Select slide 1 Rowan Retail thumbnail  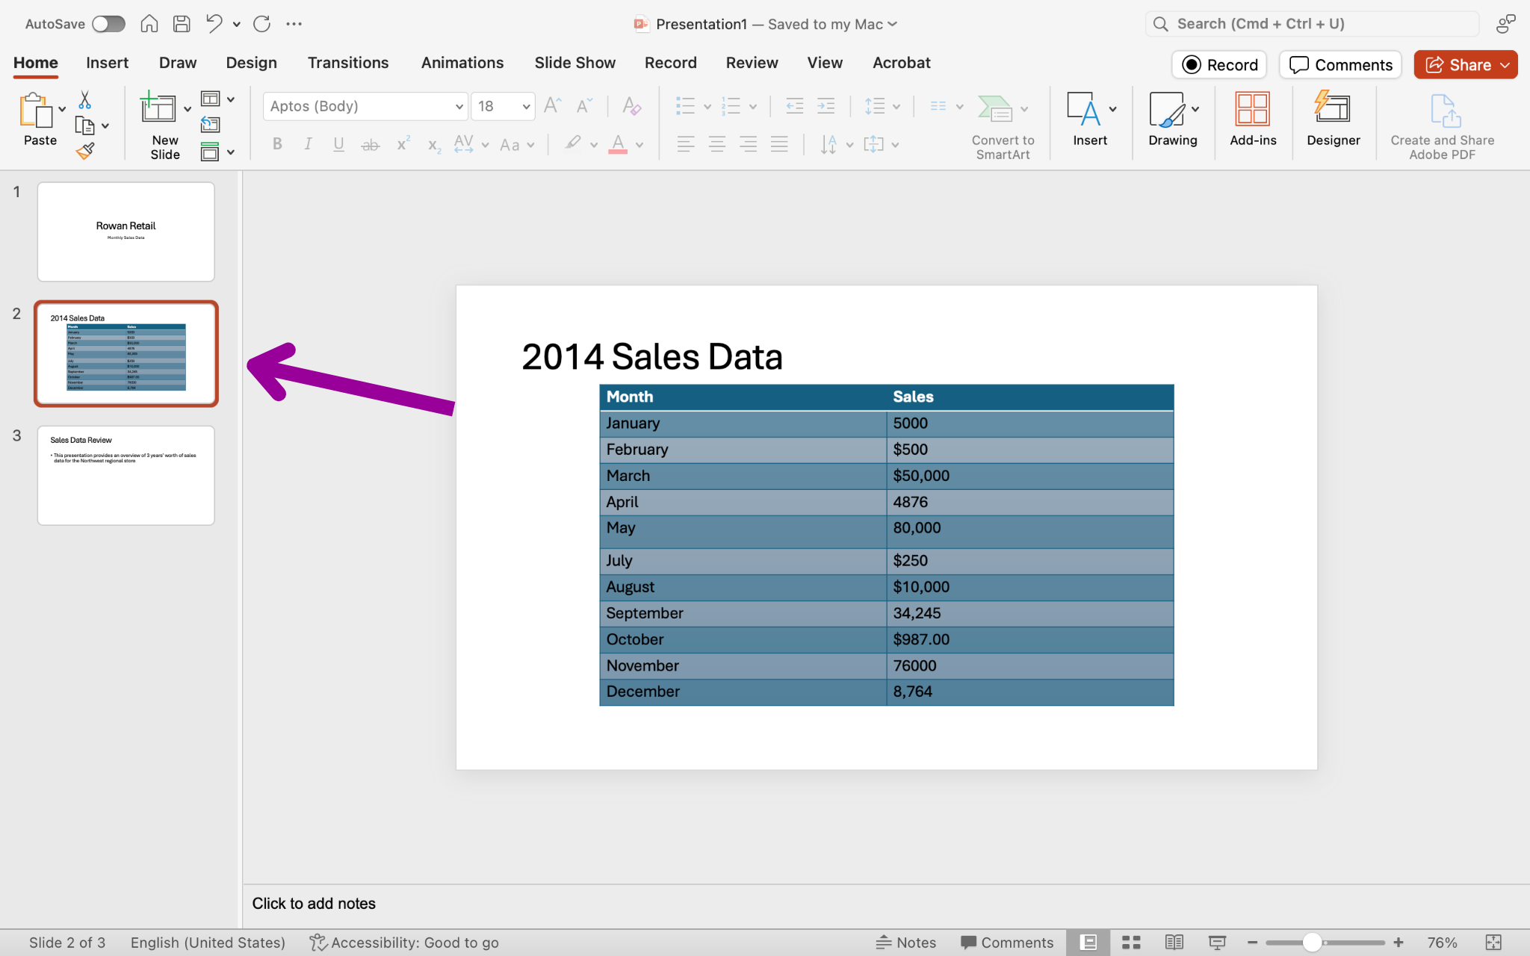tap(126, 232)
